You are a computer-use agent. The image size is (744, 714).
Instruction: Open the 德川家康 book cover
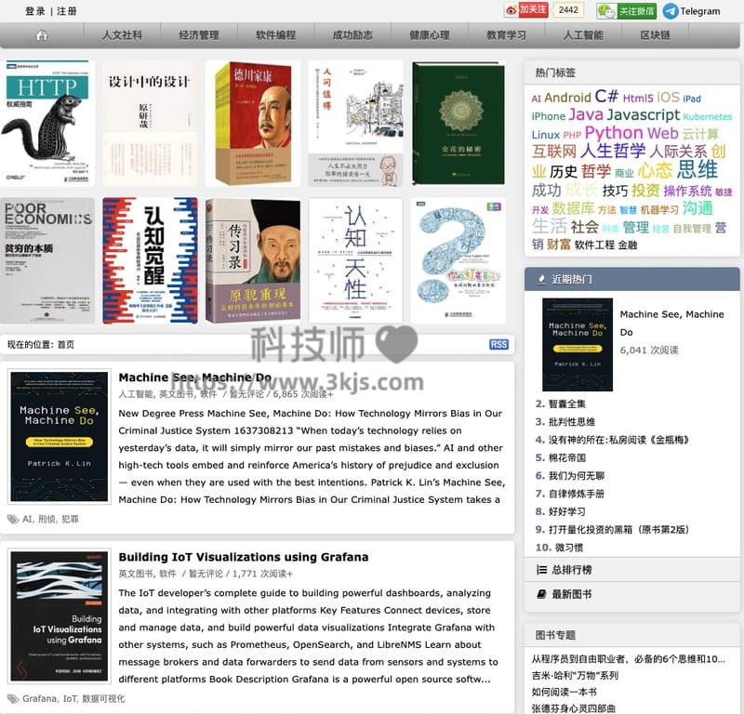point(253,123)
